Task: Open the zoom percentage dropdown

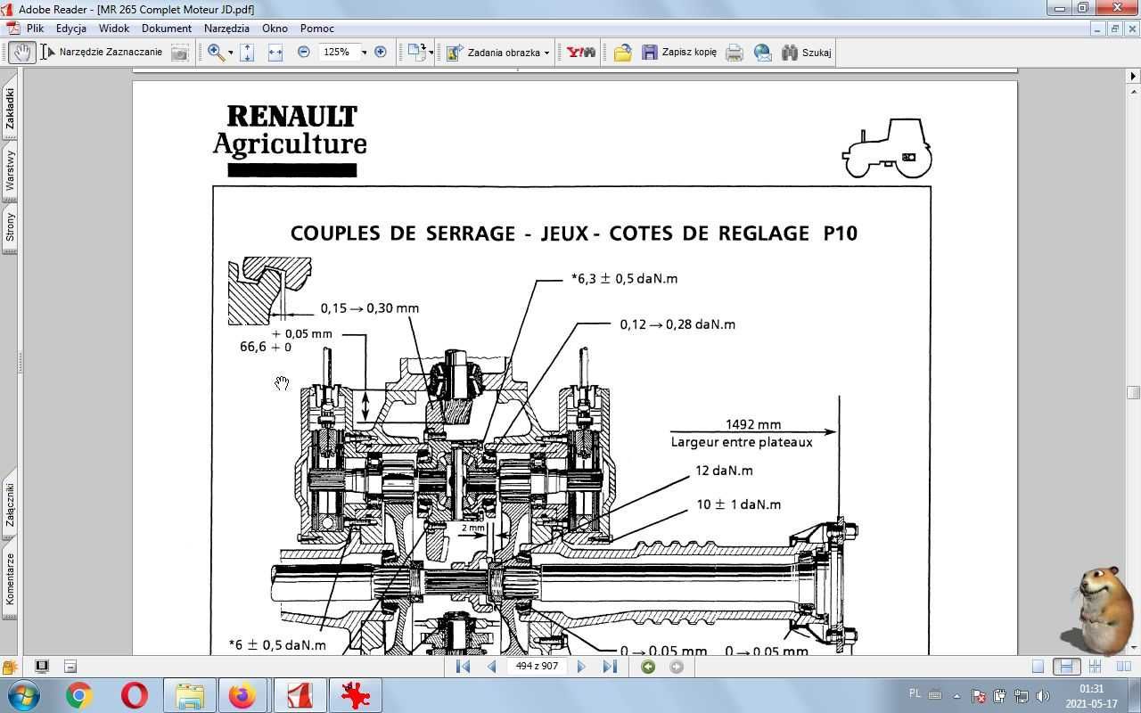Action: (x=364, y=53)
